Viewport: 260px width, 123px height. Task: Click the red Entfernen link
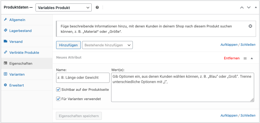click(232, 58)
